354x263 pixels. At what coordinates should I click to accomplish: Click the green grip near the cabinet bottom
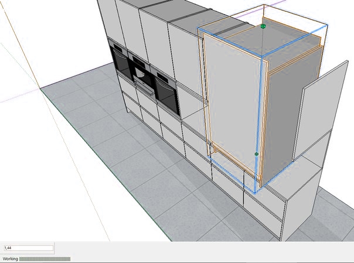(x=257, y=154)
